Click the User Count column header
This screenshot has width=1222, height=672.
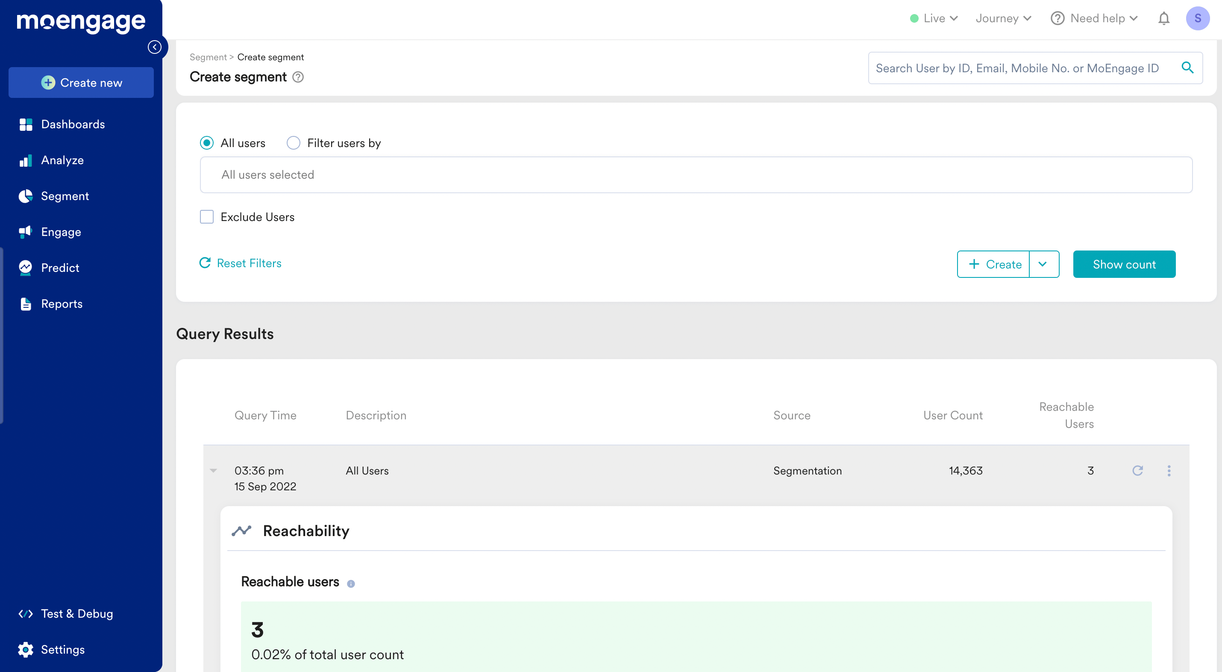coord(953,415)
